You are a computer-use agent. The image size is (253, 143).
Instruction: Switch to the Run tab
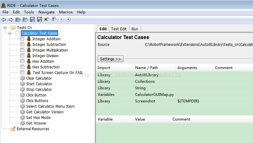tap(135, 29)
